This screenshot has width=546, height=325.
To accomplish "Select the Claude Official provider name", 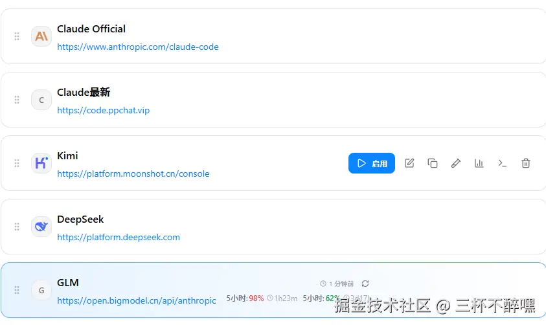I will pos(91,29).
